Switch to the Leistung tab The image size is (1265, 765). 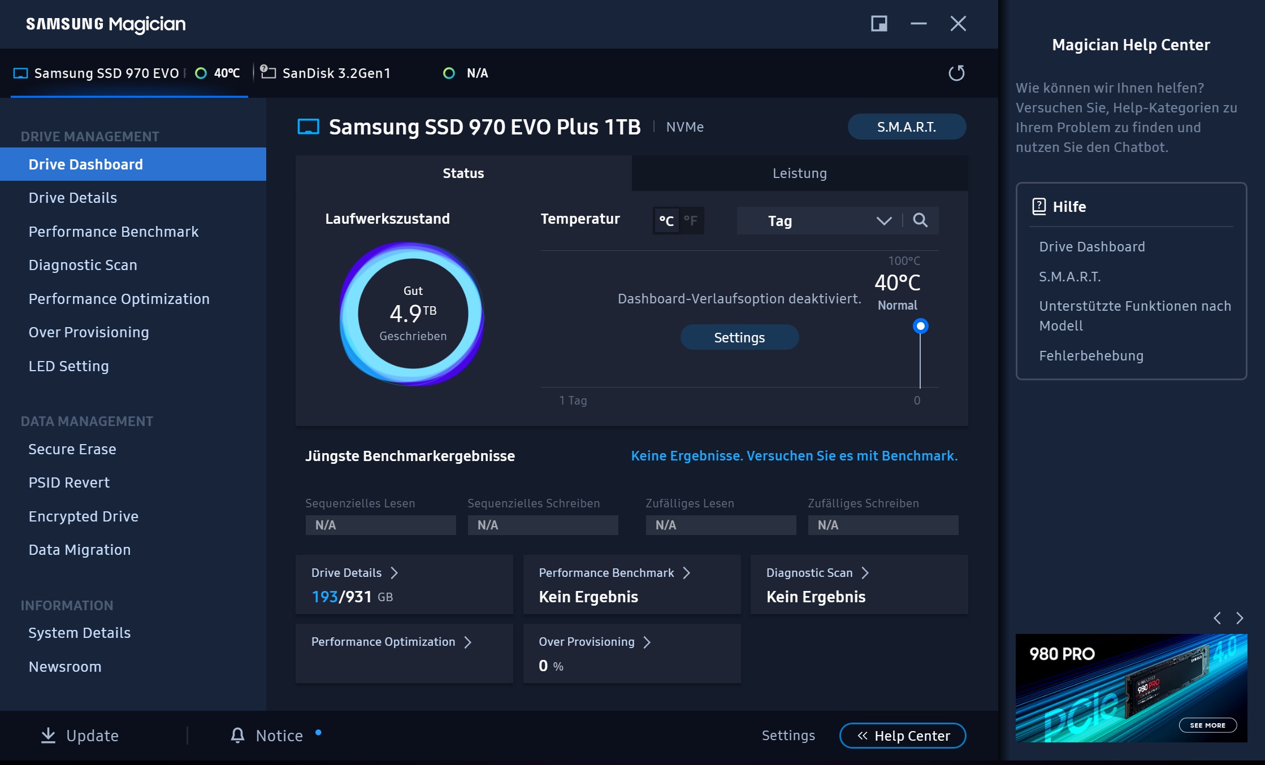pyautogui.click(x=799, y=173)
